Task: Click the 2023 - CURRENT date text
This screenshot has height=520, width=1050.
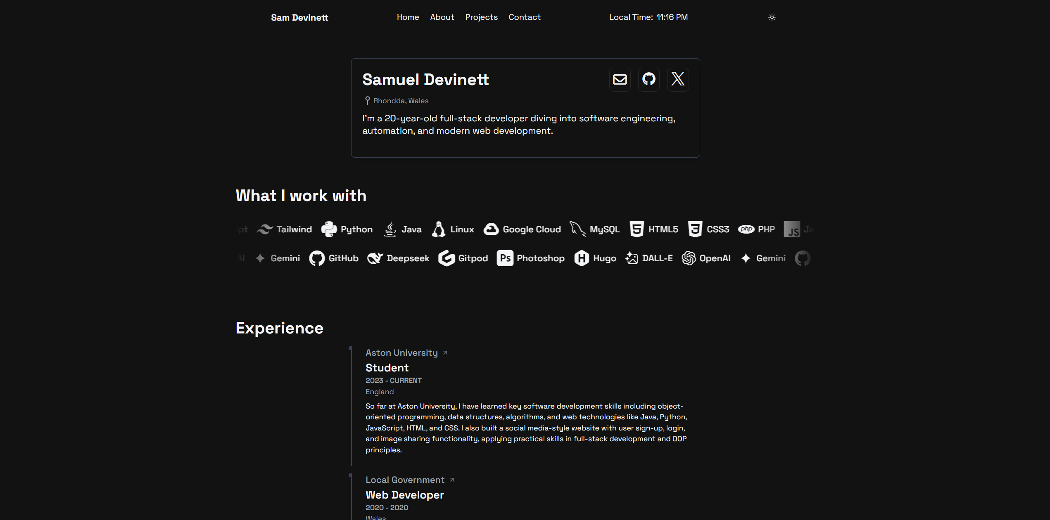Action: 393,381
